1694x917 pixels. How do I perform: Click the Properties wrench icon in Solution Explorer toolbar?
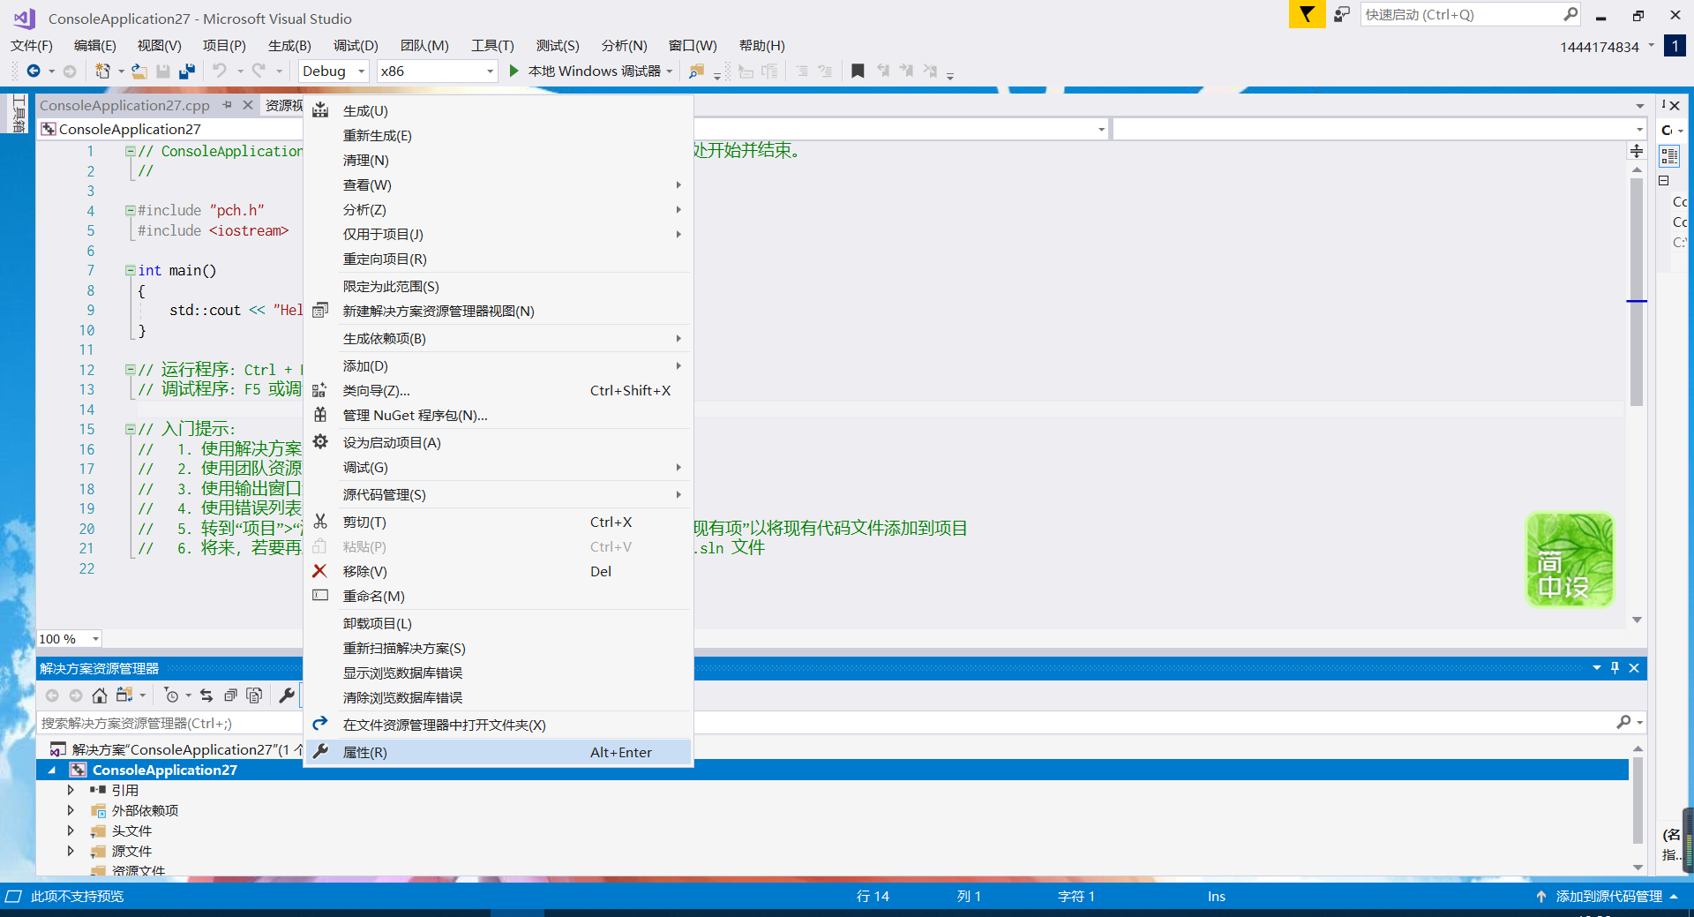(x=287, y=695)
